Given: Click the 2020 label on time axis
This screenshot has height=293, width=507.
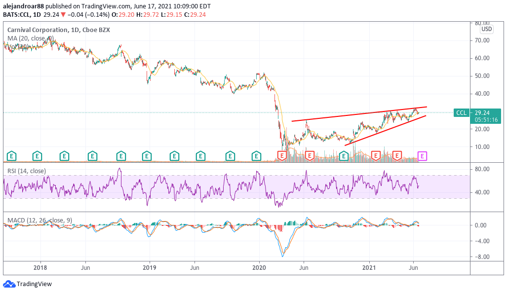Looking at the screenshot, I should tap(259, 268).
